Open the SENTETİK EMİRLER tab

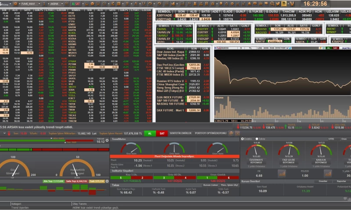pos(180,133)
